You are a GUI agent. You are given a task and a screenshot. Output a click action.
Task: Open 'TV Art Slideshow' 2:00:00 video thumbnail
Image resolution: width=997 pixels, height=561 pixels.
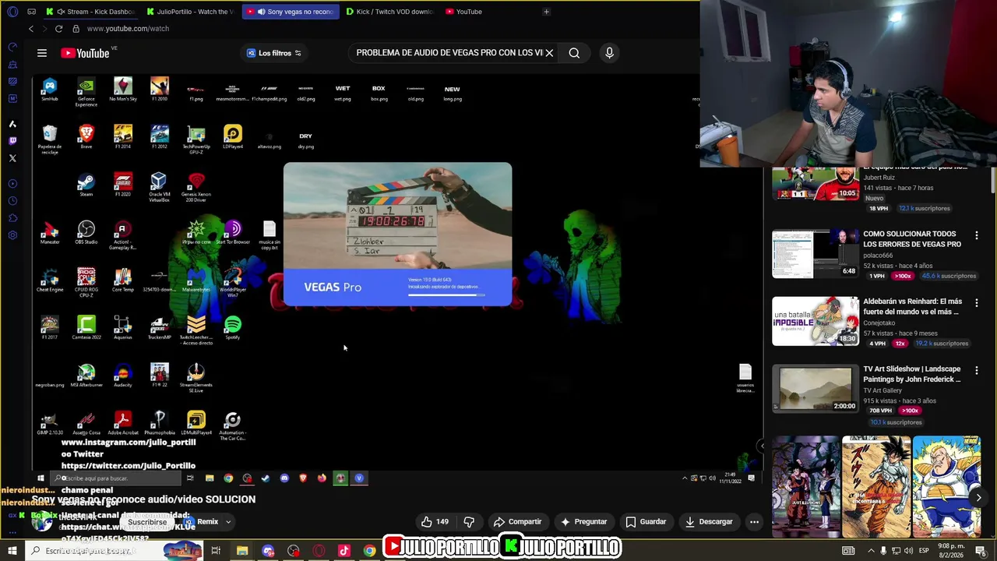(x=816, y=389)
